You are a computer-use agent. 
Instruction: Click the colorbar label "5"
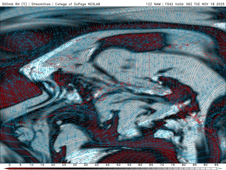coord(20,165)
